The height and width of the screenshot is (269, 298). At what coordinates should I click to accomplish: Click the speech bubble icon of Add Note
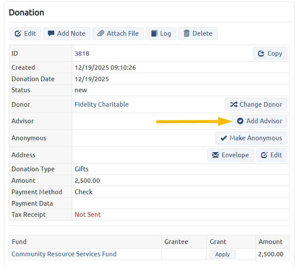[x=51, y=34]
